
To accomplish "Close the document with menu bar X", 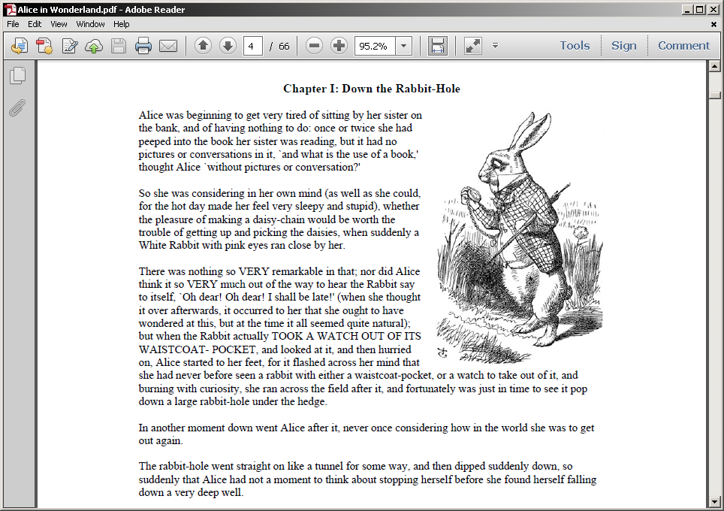I will [713, 25].
